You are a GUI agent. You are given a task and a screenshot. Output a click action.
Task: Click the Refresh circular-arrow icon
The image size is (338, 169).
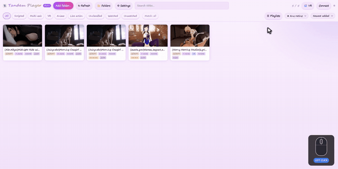coord(79,6)
